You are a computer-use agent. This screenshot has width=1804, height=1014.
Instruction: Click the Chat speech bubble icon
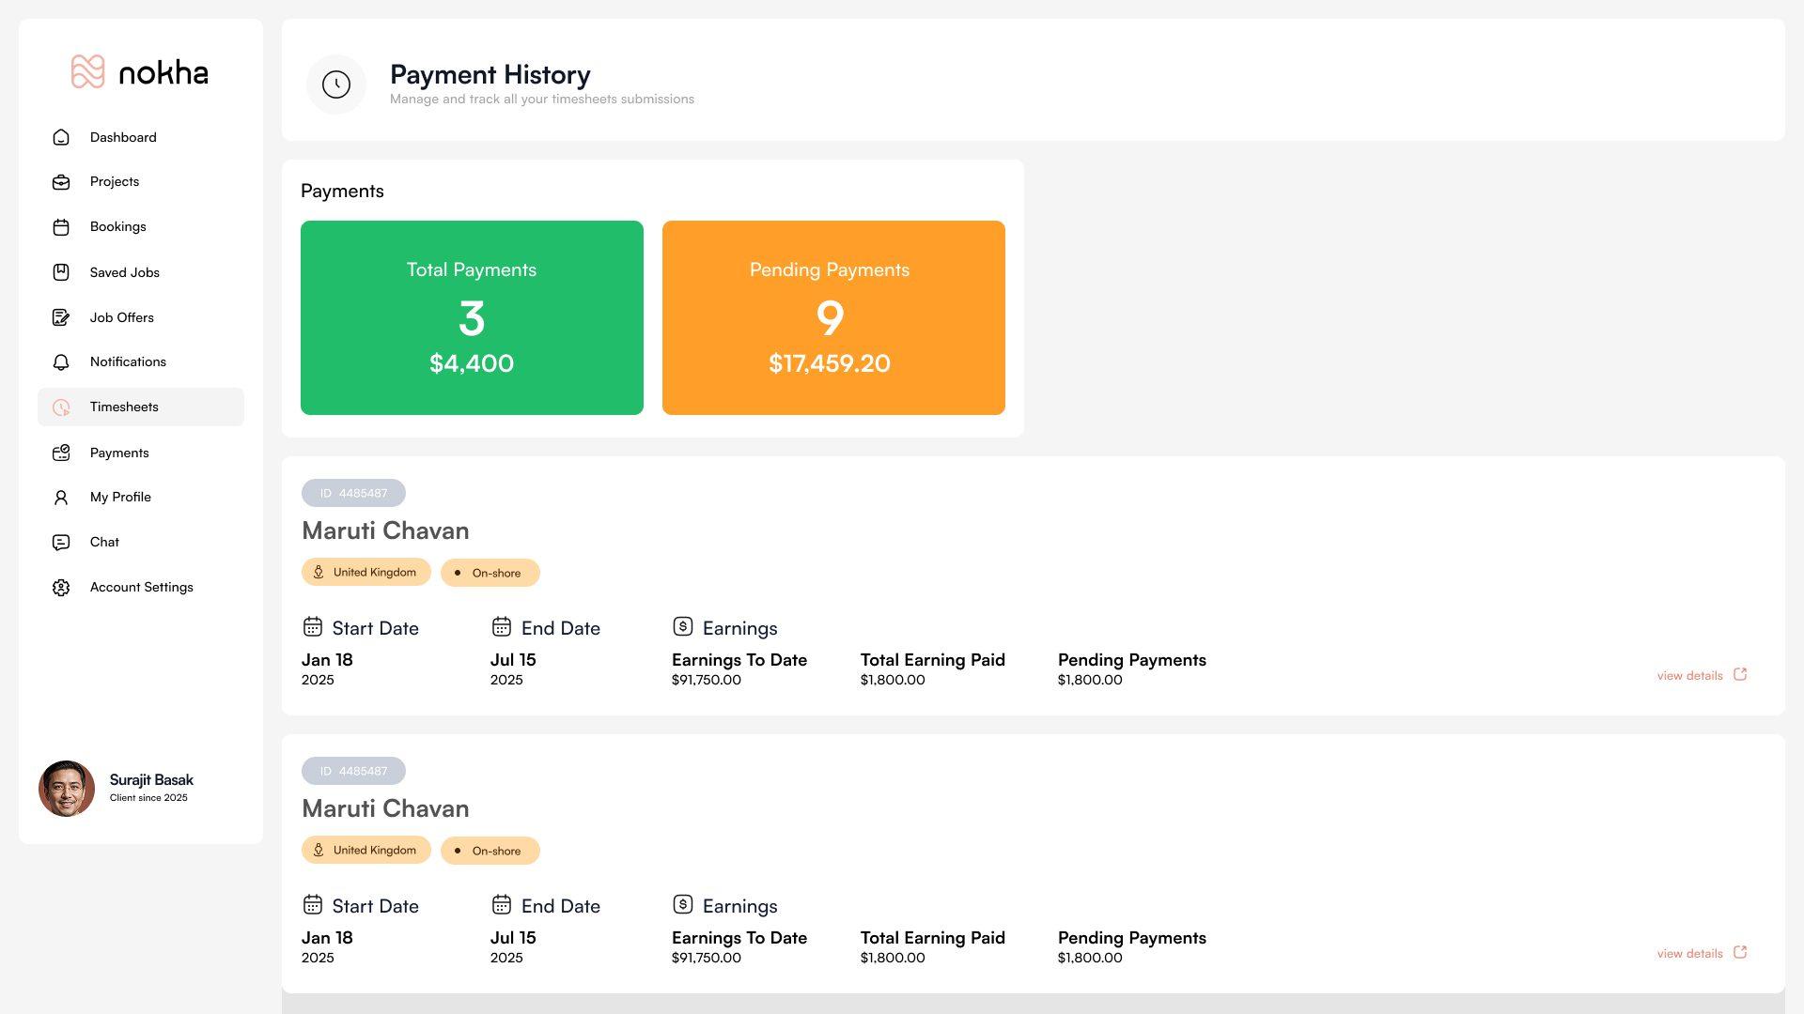[61, 542]
